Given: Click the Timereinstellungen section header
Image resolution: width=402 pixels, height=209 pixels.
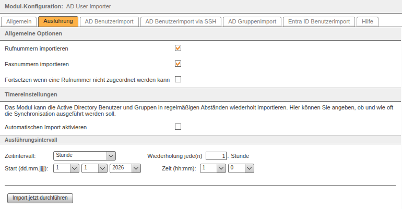Looking at the screenshot, I should click(x=31, y=94).
